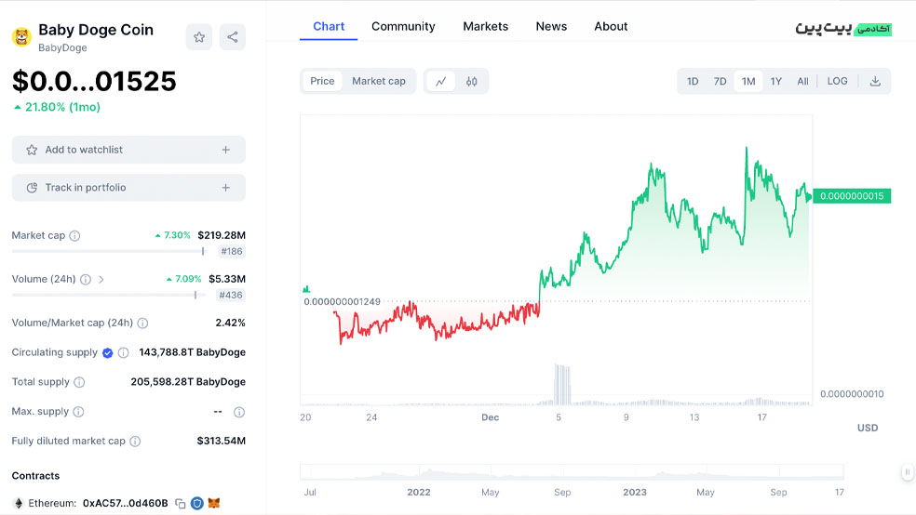The width and height of the screenshot is (916, 515).
Task: Open the Markets tab
Action: 485,26
